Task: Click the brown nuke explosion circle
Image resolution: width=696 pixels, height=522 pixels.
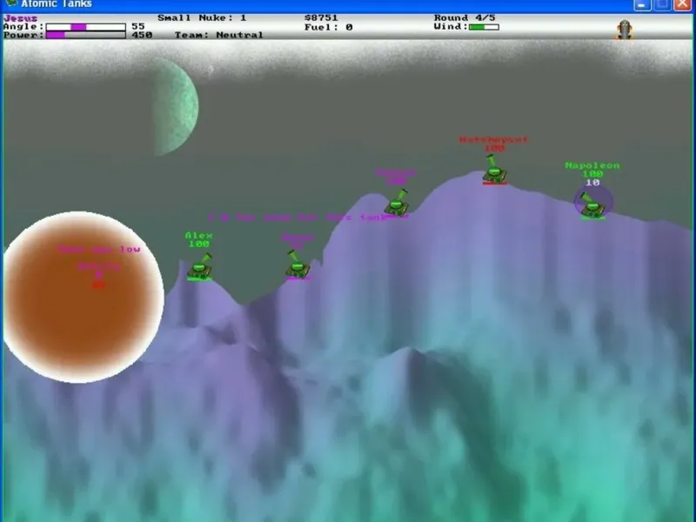Action: coord(83,297)
